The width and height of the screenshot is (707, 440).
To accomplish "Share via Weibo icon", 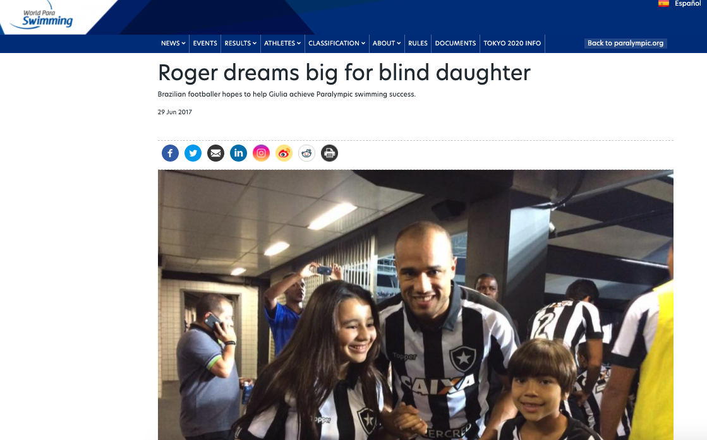I will point(284,153).
